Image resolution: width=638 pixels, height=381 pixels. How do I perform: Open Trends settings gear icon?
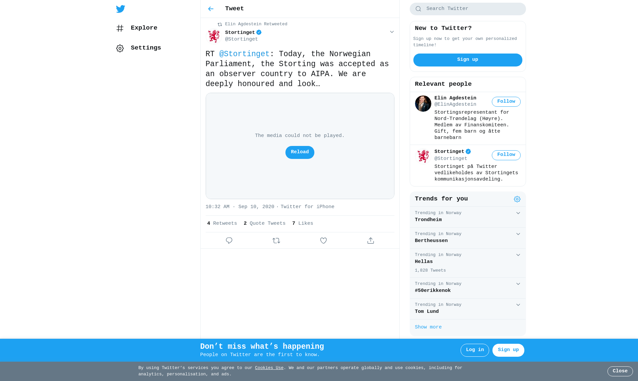517,199
